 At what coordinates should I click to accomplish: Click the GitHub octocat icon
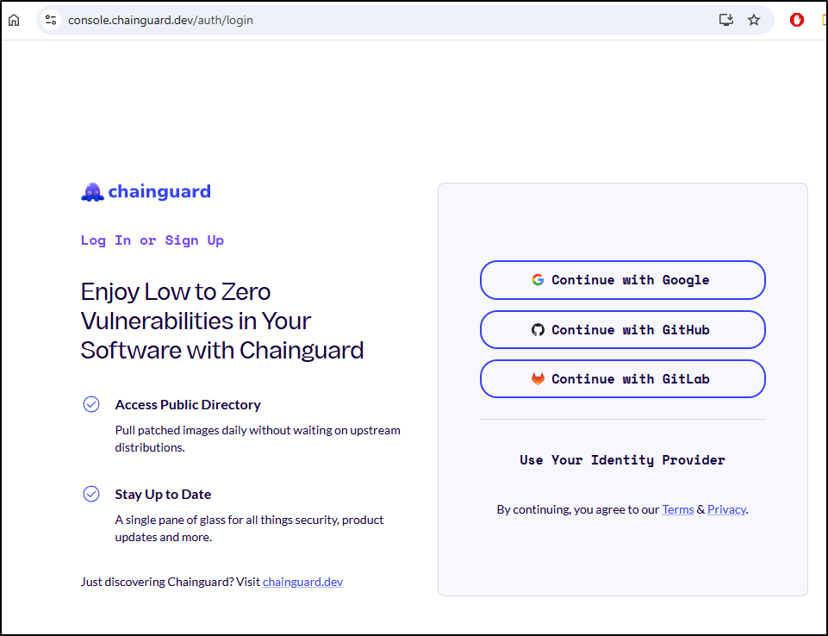tap(538, 329)
